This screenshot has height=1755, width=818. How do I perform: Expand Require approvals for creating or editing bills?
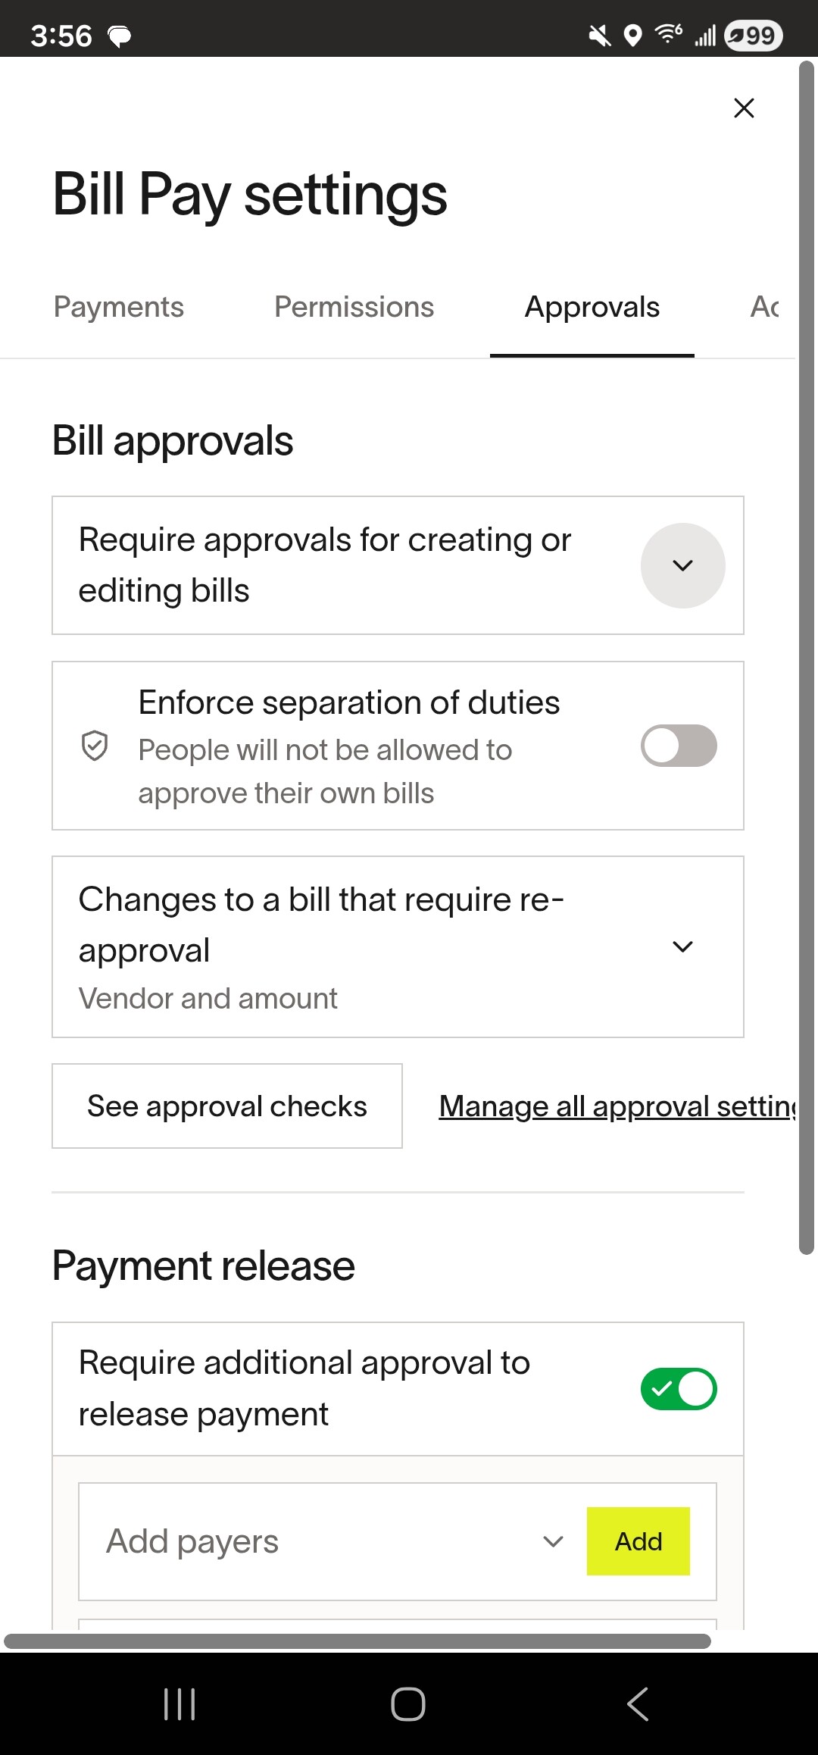pos(682,565)
